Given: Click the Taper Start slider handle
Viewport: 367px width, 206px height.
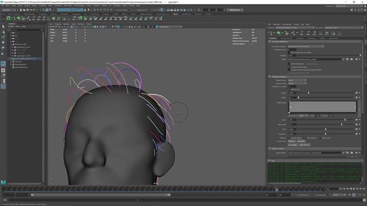Looking at the screenshot, I should (342, 125).
